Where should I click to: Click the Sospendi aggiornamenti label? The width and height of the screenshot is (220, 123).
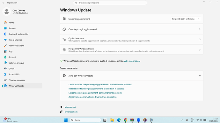[79, 19]
